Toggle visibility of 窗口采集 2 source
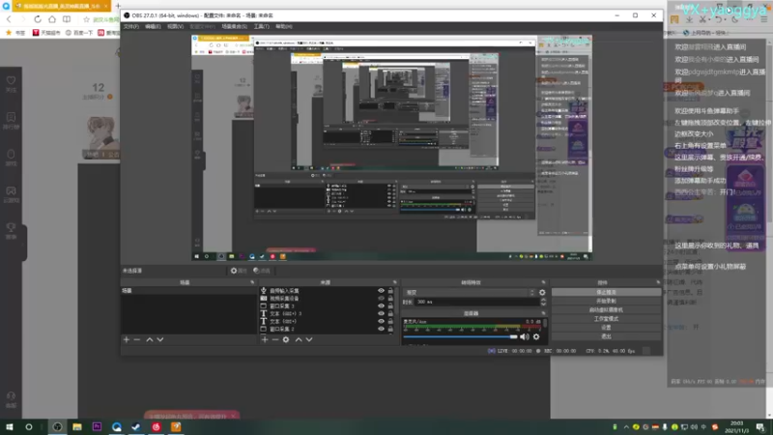Image resolution: width=773 pixels, height=435 pixels. coord(381,329)
